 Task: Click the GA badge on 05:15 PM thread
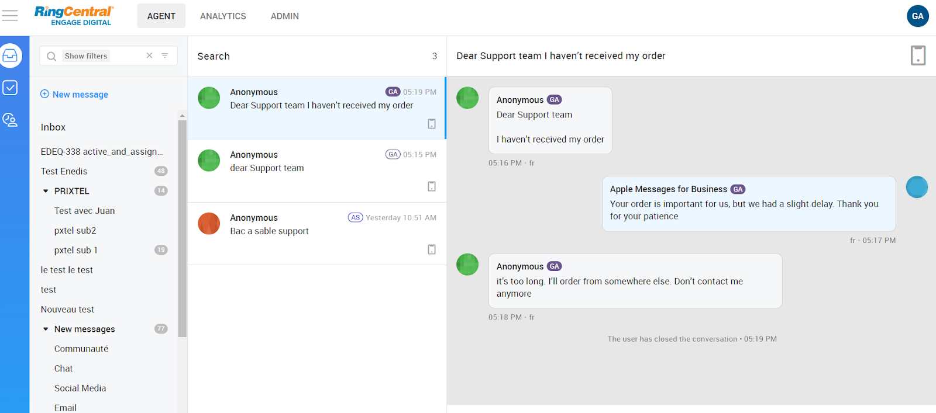coord(393,154)
